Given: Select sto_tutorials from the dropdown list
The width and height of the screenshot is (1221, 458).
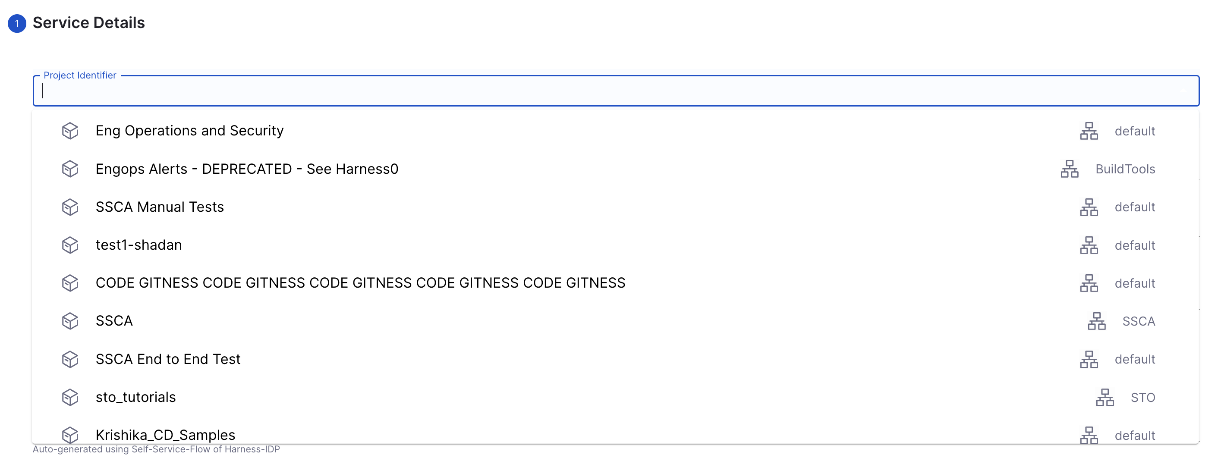Looking at the screenshot, I should pos(135,397).
